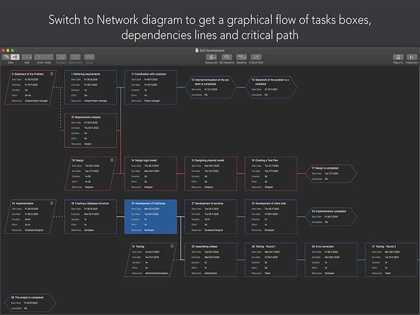The height and width of the screenshot is (315, 420).
Task: Toggle the Inspectors panel
Action: pyautogui.click(x=412, y=57)
